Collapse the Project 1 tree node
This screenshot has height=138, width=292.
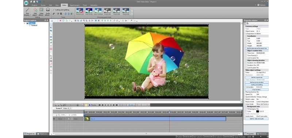click(25, 23)
